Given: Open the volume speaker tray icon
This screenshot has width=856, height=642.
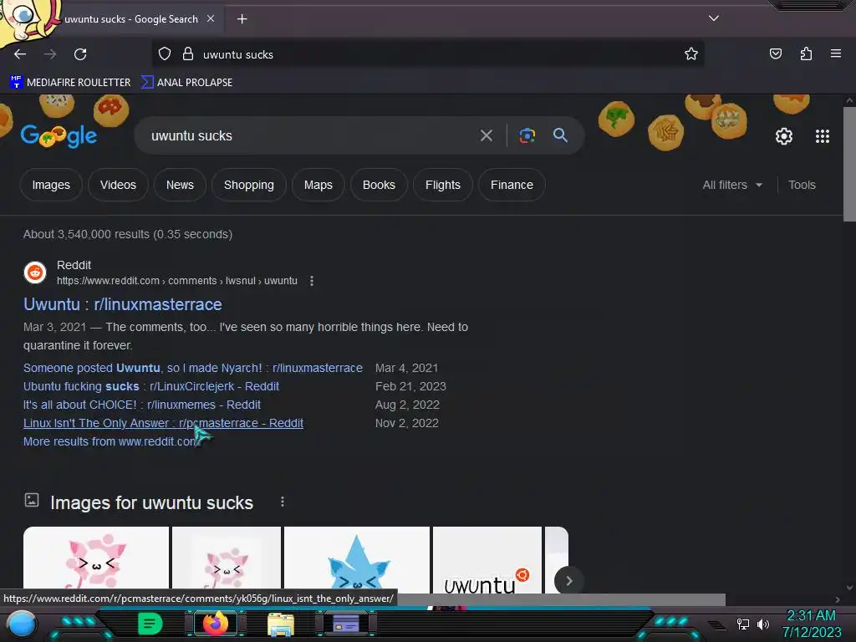Looking at the screenshot, I should 763,624.
